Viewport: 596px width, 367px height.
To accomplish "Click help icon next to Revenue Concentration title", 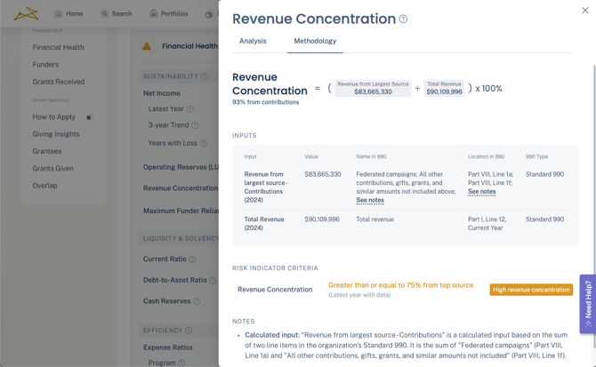I will [x=403, y=19].
